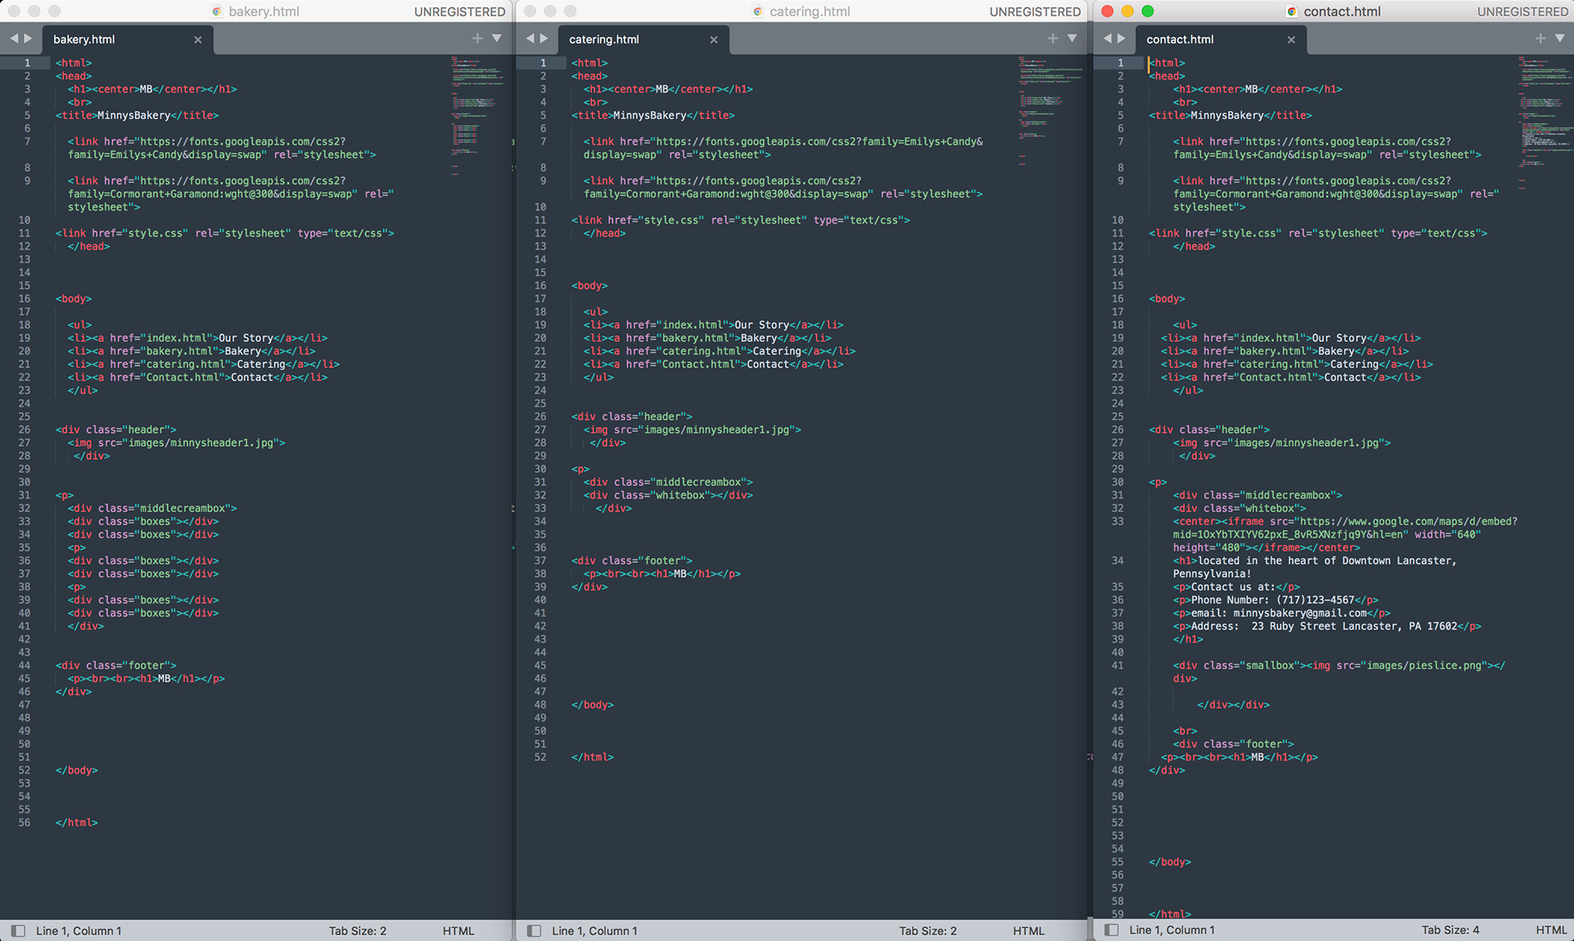The image size is (1574, 941).
Task: Go back in catering.html window tab history
Action: tap(530, 39)
